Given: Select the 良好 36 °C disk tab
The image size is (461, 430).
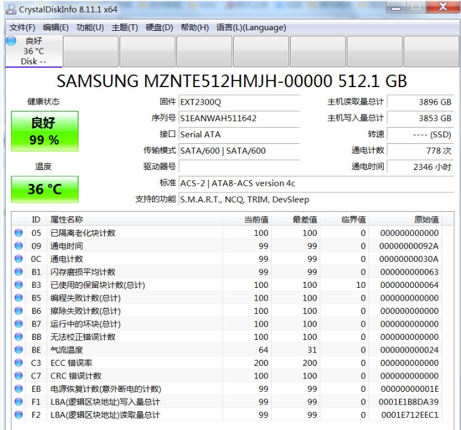Looking at the screenshot, I should pos(34,51).
